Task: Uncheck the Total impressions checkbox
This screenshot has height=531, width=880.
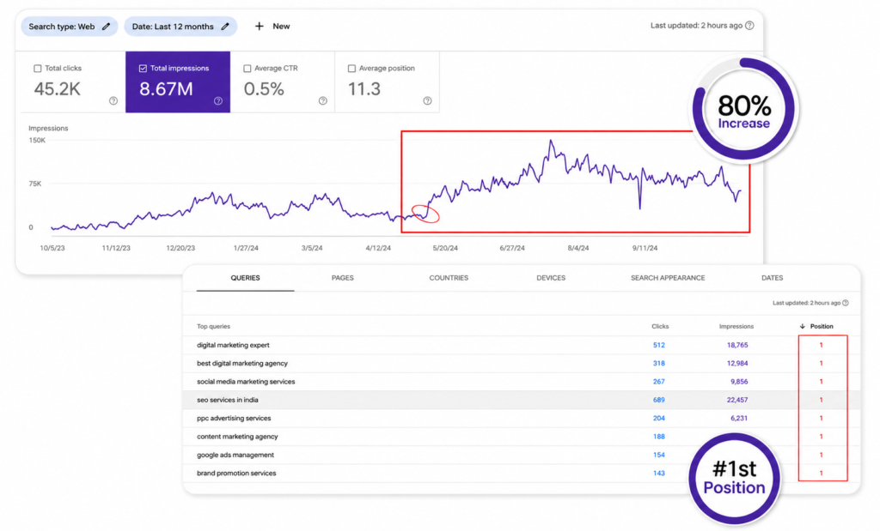Action: click(x=143, y=69)
